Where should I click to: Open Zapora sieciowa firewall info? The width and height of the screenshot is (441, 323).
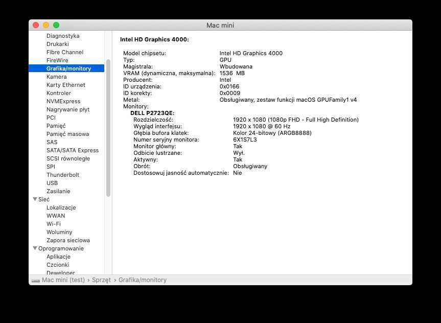(68, 240)
